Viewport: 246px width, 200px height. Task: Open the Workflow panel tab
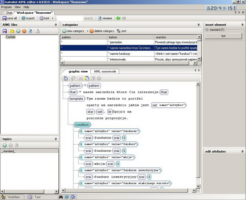click(12, 197)
